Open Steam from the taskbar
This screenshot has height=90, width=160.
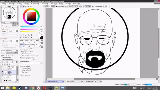point(20,88)
